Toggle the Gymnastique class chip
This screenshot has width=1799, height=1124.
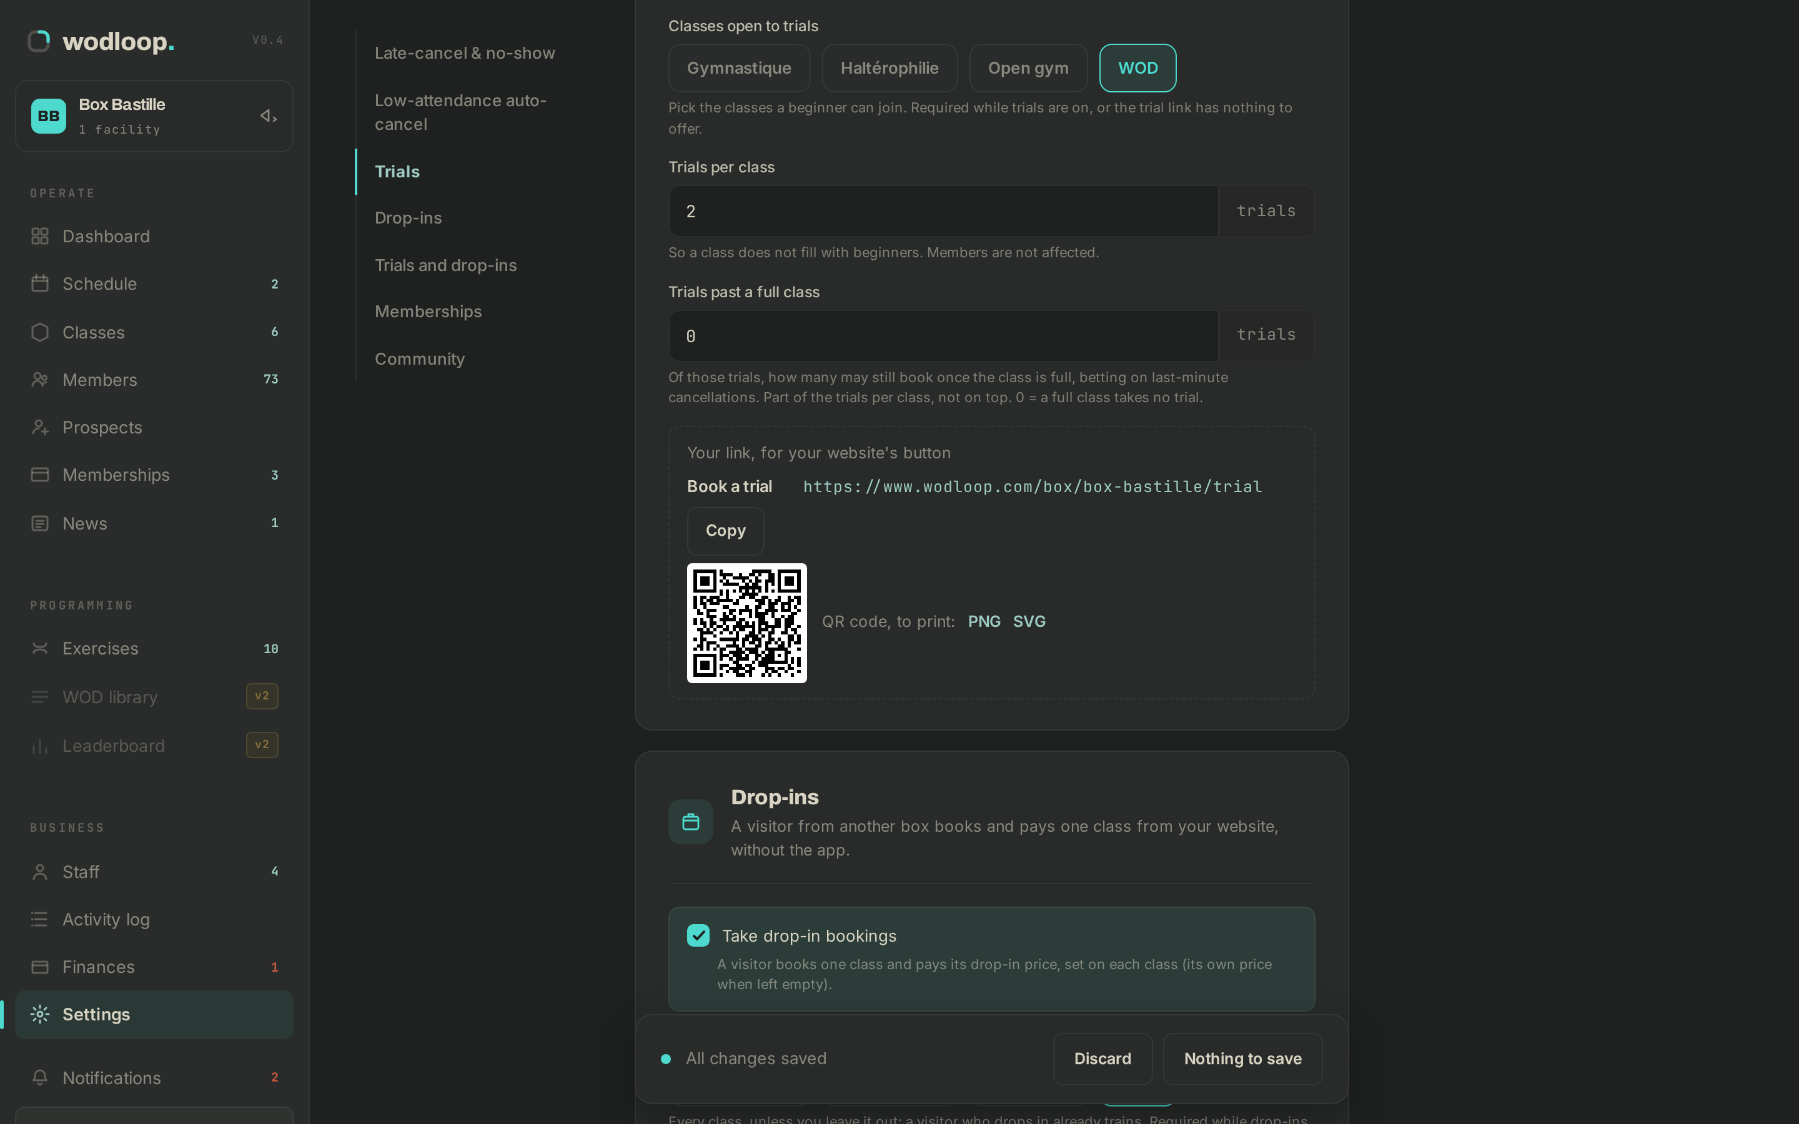(739, 69)
